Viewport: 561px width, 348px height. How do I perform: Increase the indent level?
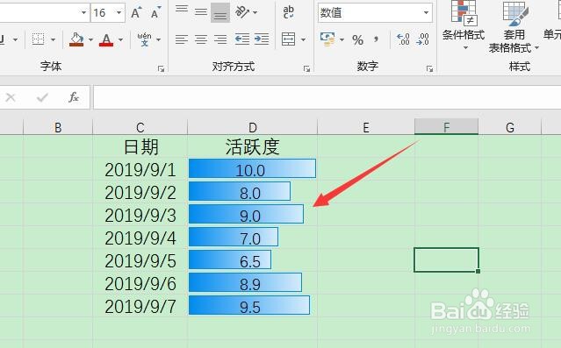tap(262, 39)
